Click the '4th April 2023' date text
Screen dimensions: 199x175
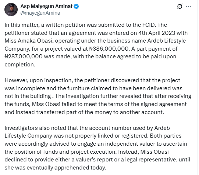(157, 33)
